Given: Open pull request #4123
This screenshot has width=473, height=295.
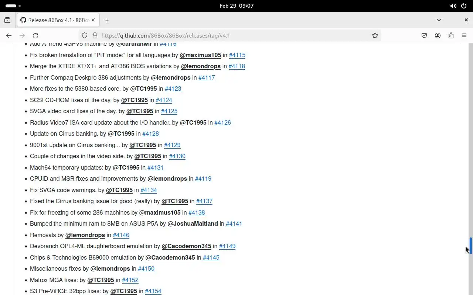Looking at the screenshot, I should (173, 89).
